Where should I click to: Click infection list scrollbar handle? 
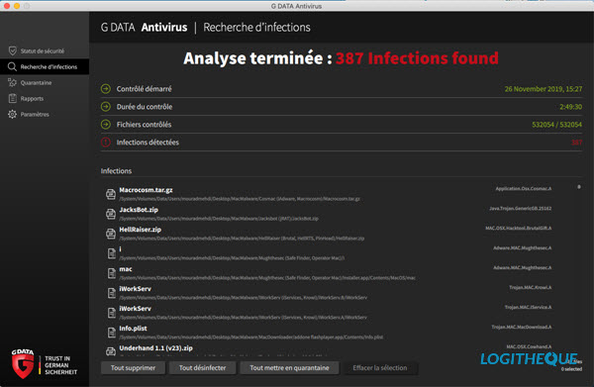click(x=579, y=187)
